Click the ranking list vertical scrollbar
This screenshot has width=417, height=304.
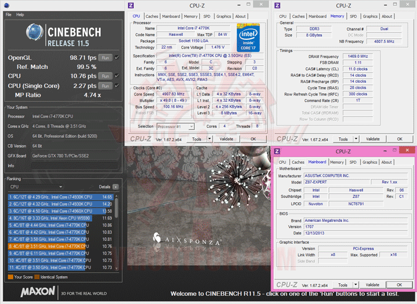116,232
